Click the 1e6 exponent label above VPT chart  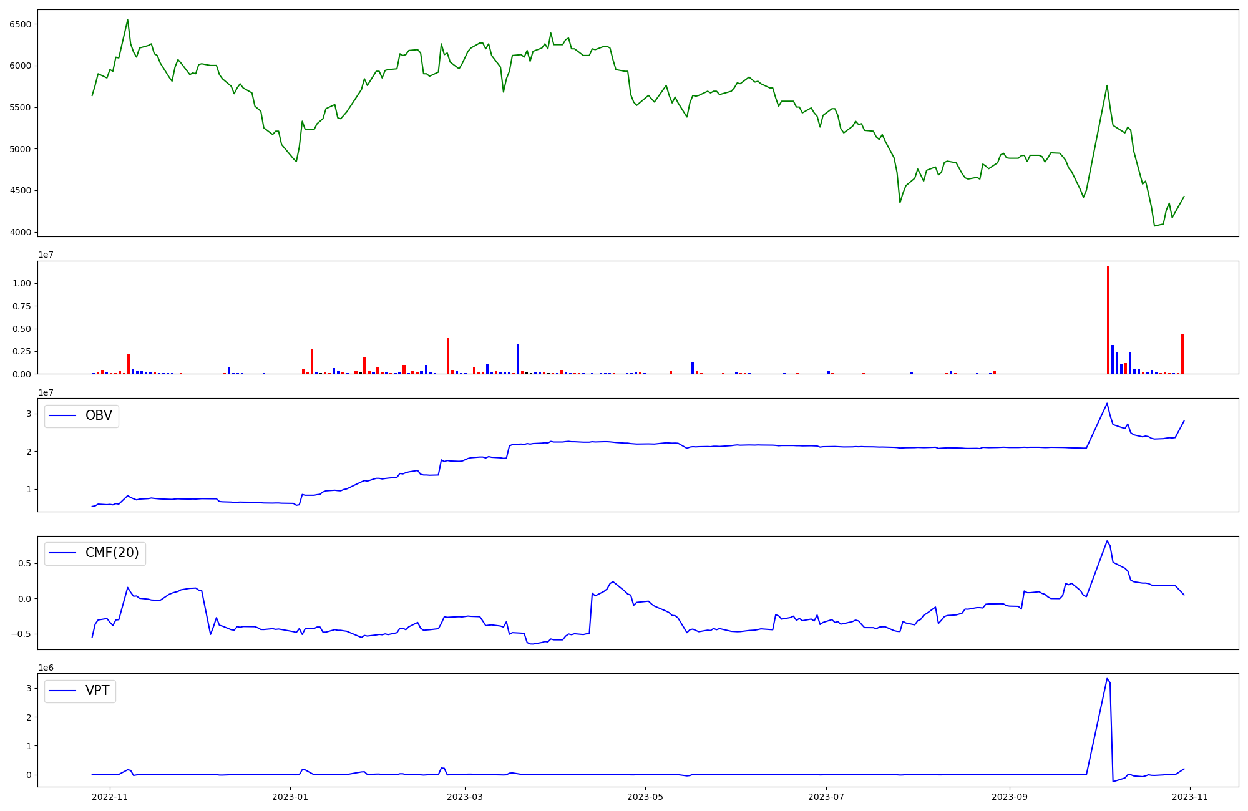[x=46, y=668]
